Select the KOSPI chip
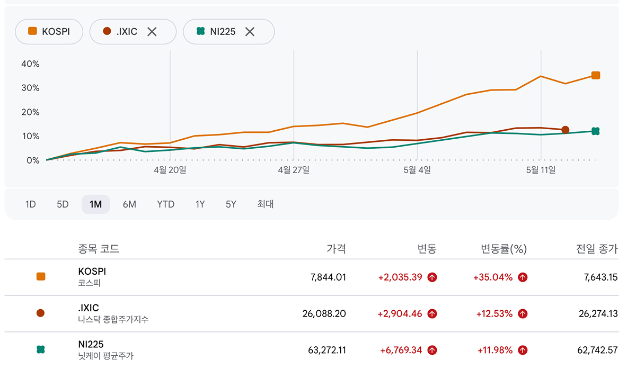This screenshot has height=369, width=636. pyautogui.click(x=50, y=32)
